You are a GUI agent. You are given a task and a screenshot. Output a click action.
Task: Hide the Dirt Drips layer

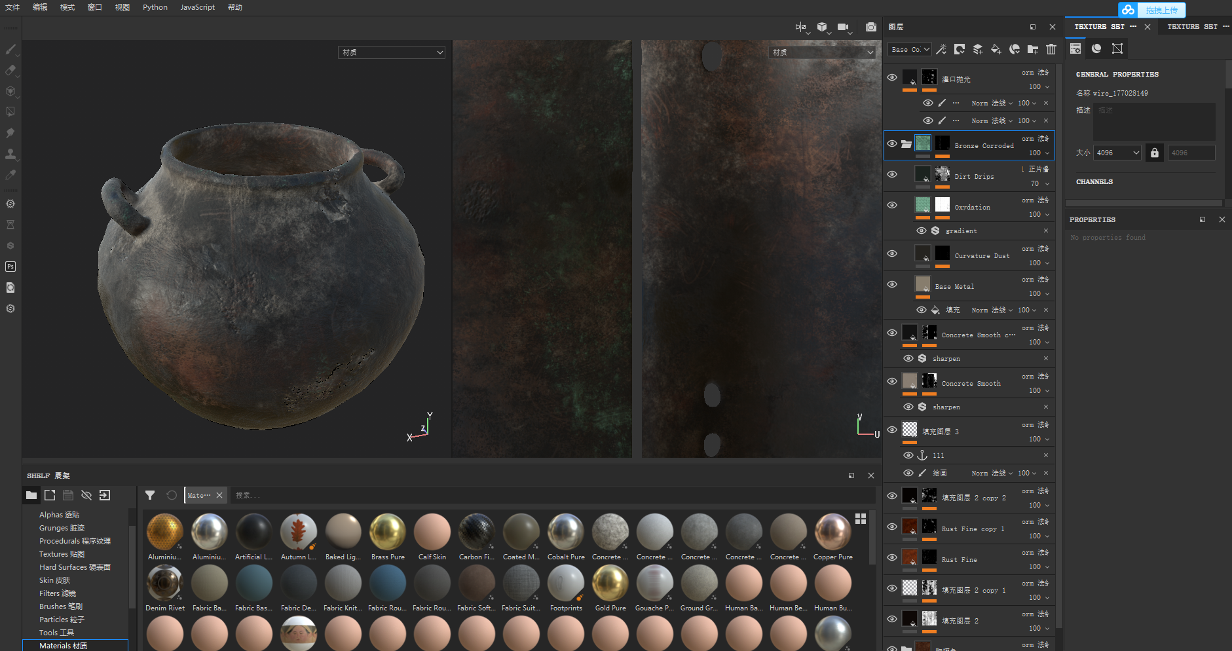pyautogui.click(x=892, y=174)
